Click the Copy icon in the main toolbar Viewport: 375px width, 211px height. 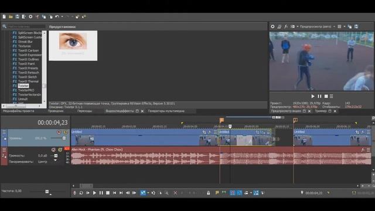[44, 16]
